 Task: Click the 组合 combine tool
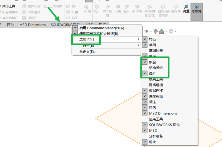[x=126, y=9]
